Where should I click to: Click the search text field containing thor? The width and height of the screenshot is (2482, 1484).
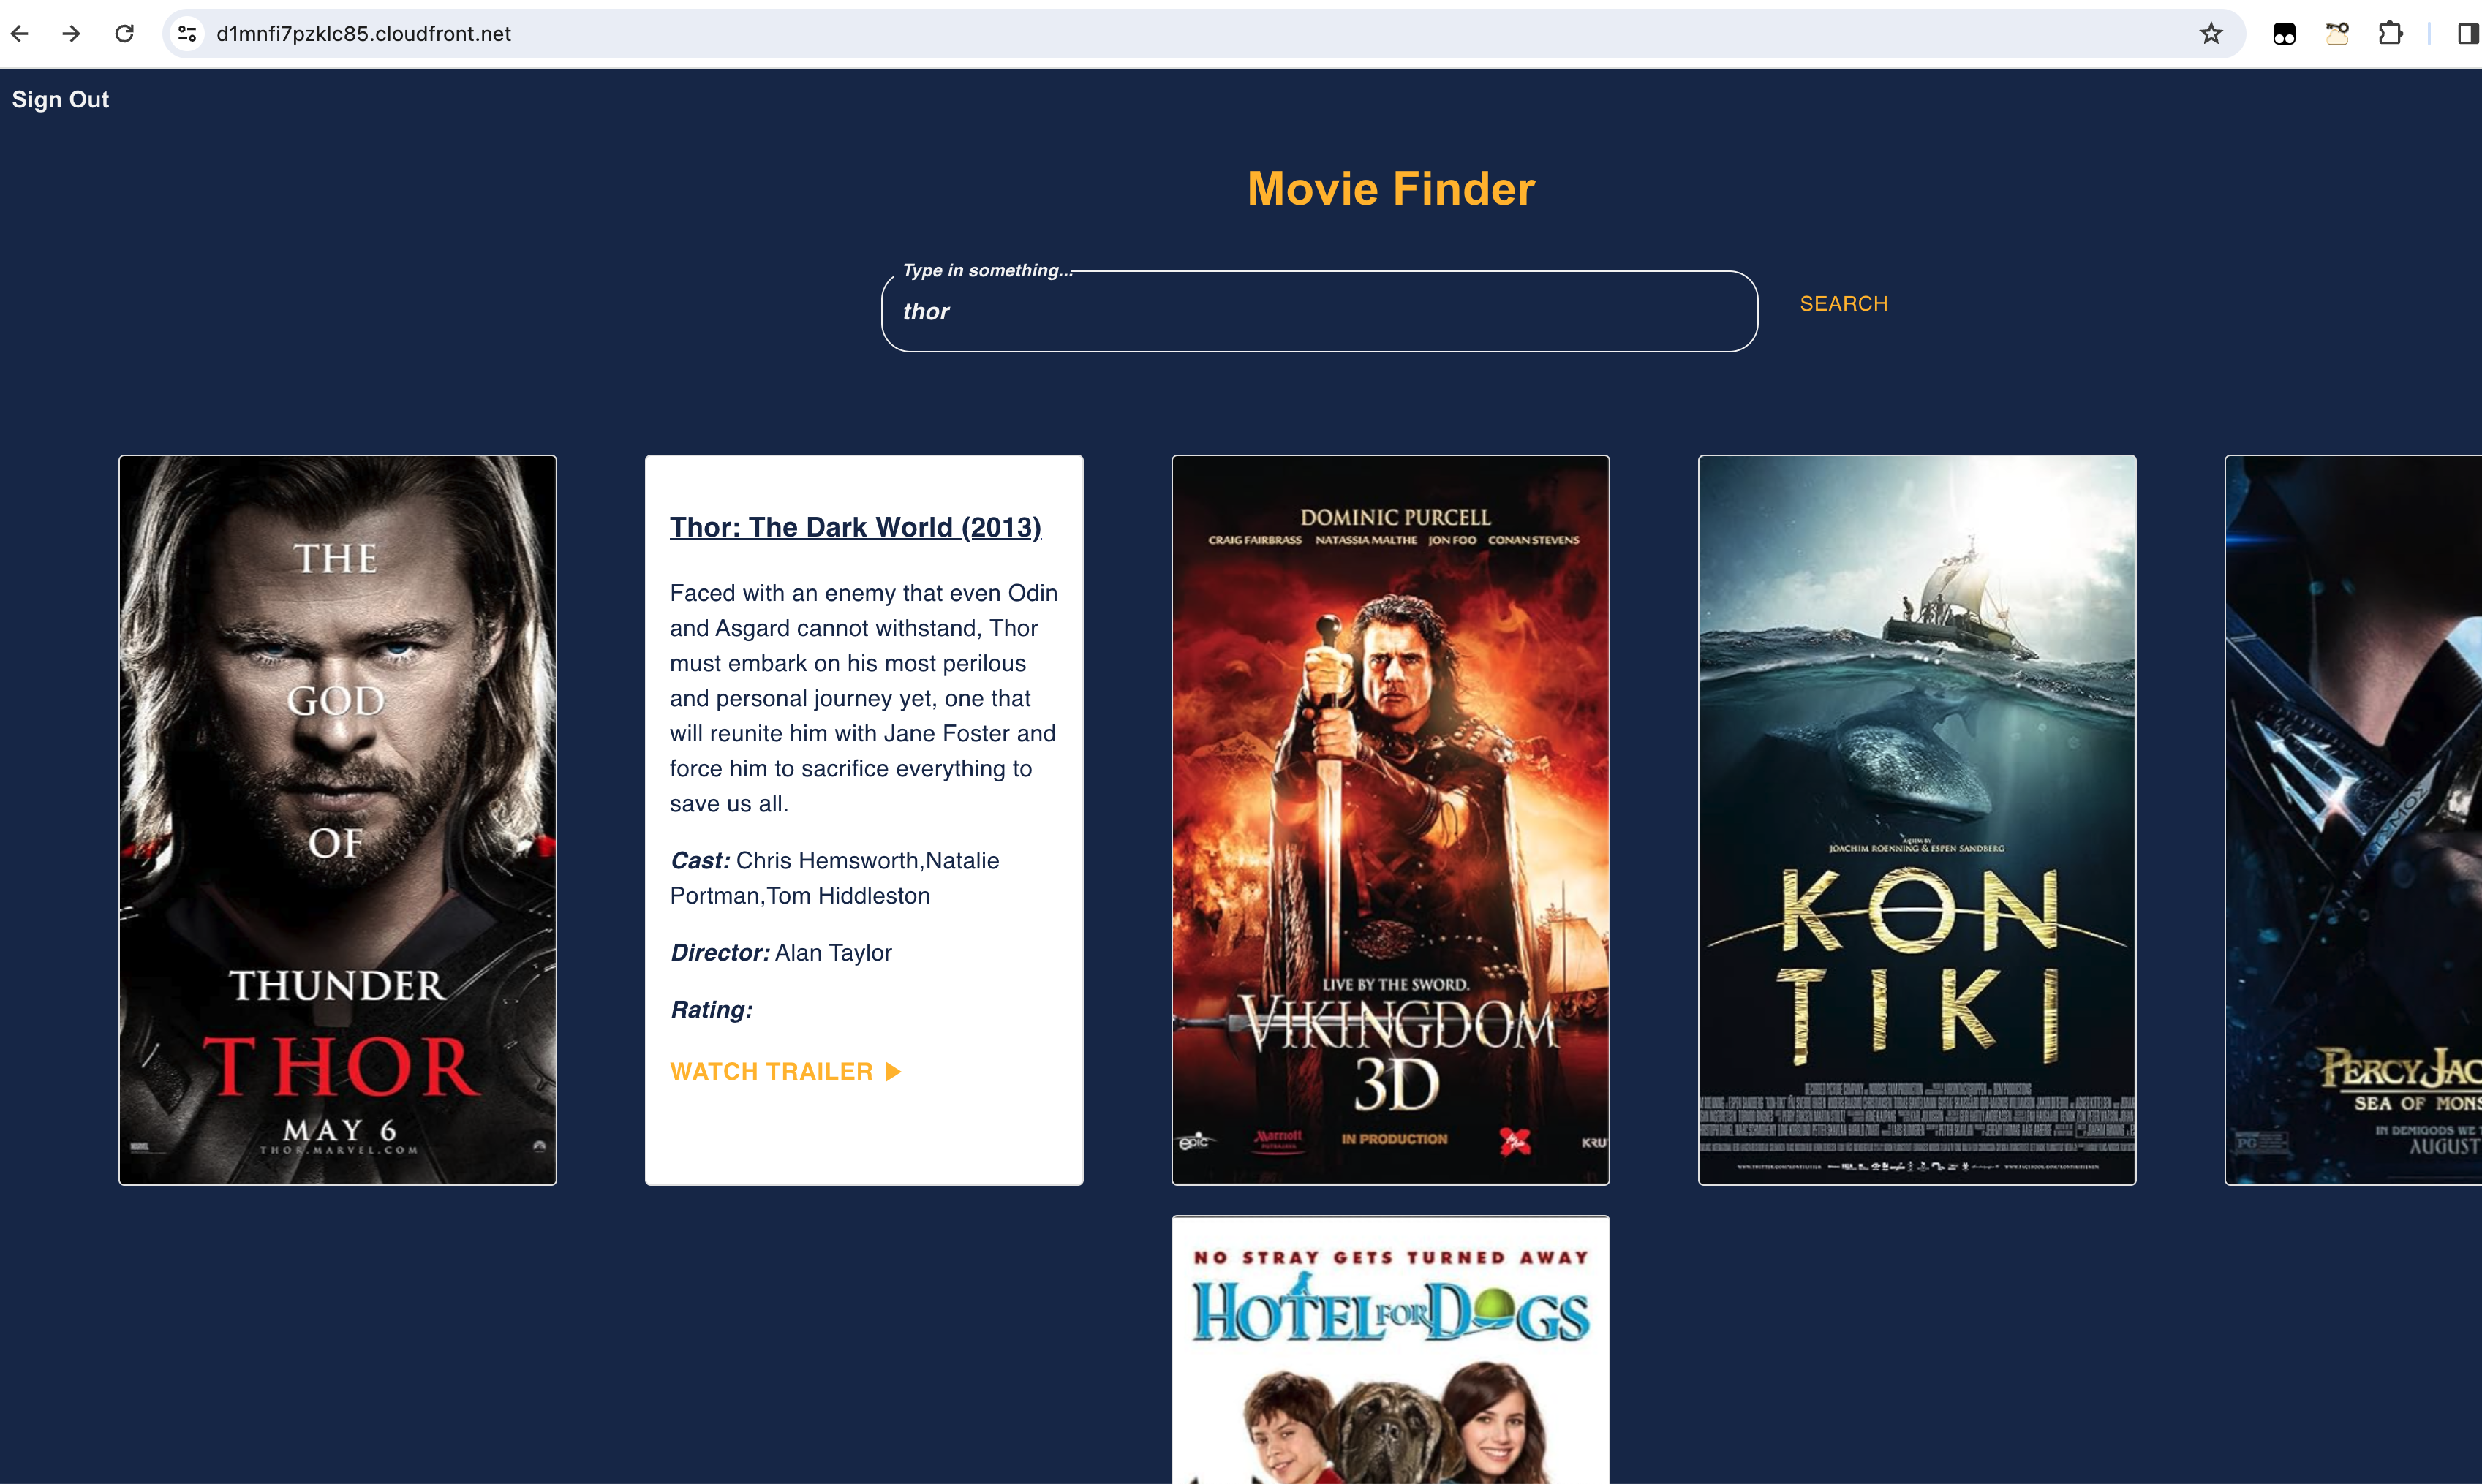coord(1318,312)
